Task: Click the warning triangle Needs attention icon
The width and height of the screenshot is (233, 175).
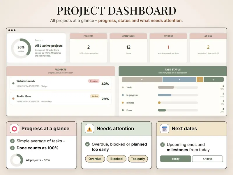Action: [x=89, y=129]
